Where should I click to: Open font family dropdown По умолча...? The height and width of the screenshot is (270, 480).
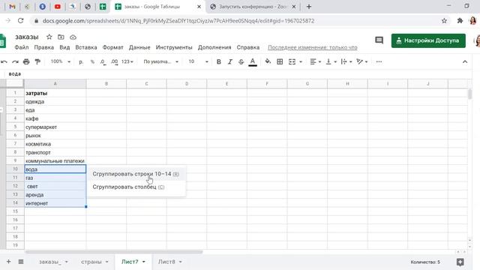160,61
